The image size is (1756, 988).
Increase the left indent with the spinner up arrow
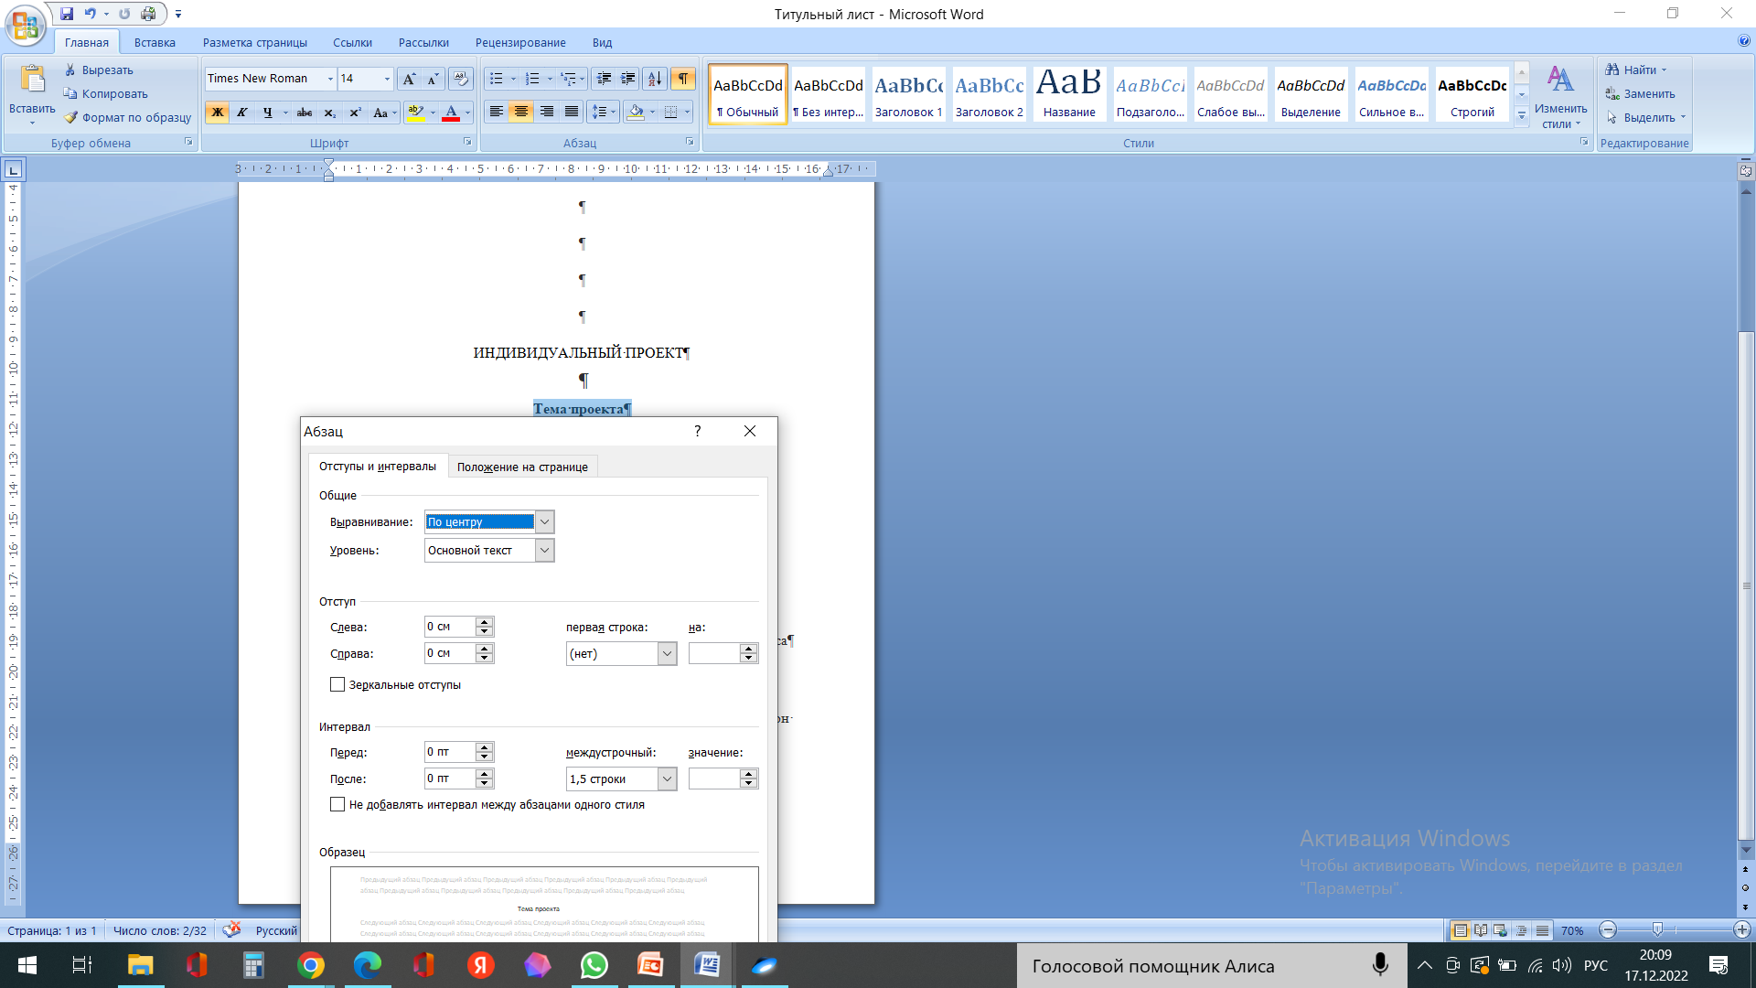coord(485,622)
